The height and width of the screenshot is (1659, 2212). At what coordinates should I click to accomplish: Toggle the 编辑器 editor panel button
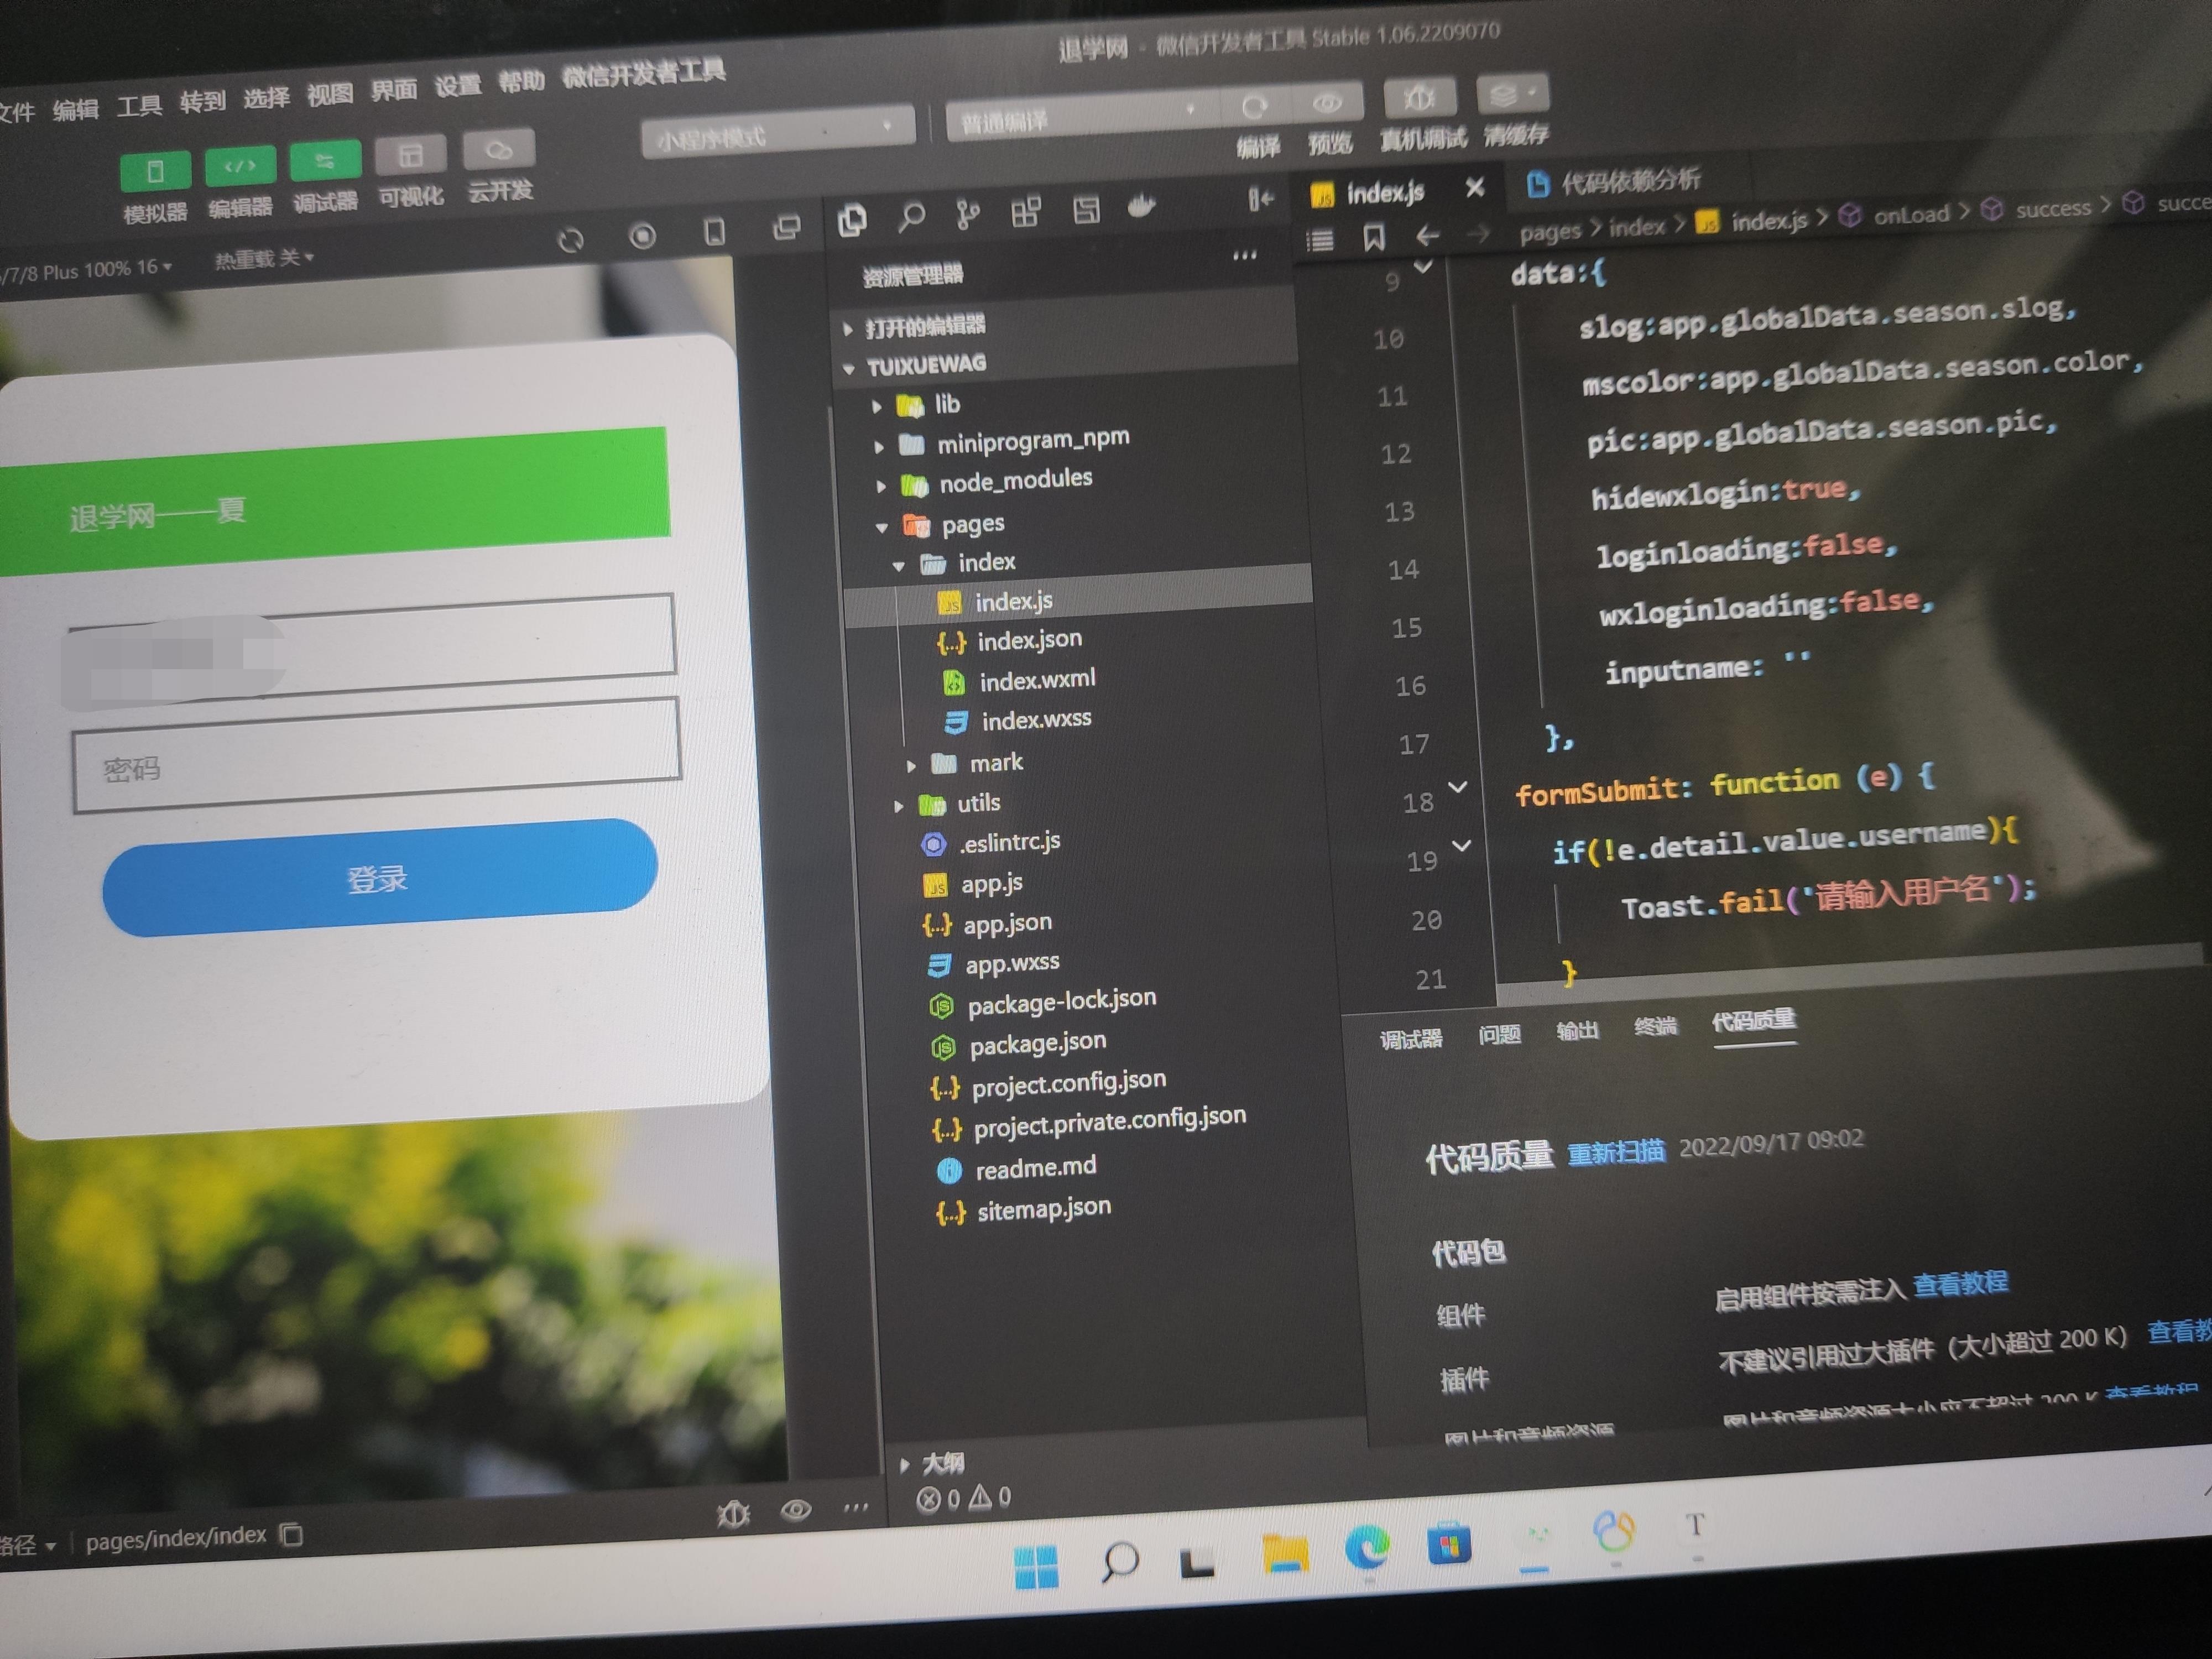(239, 165)
